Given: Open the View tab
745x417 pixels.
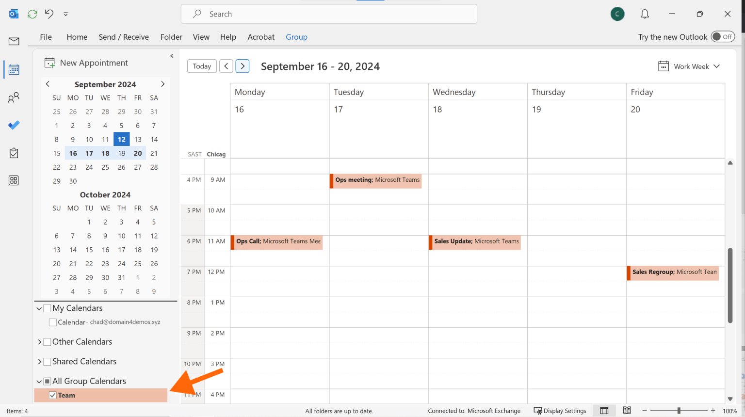Looking at the screenshot, I should [x=201, y=37].
